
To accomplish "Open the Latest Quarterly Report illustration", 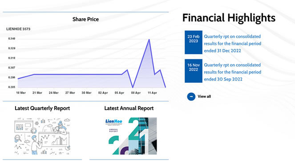I will coord(42,136).
